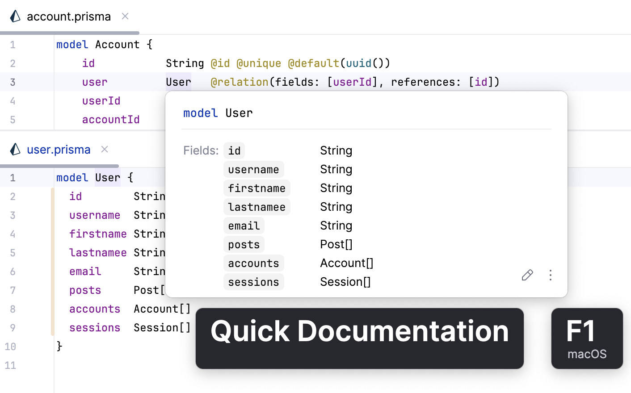Close the user.prisma tab
Viewport: 631px width, 393px height.
point(104,149)
